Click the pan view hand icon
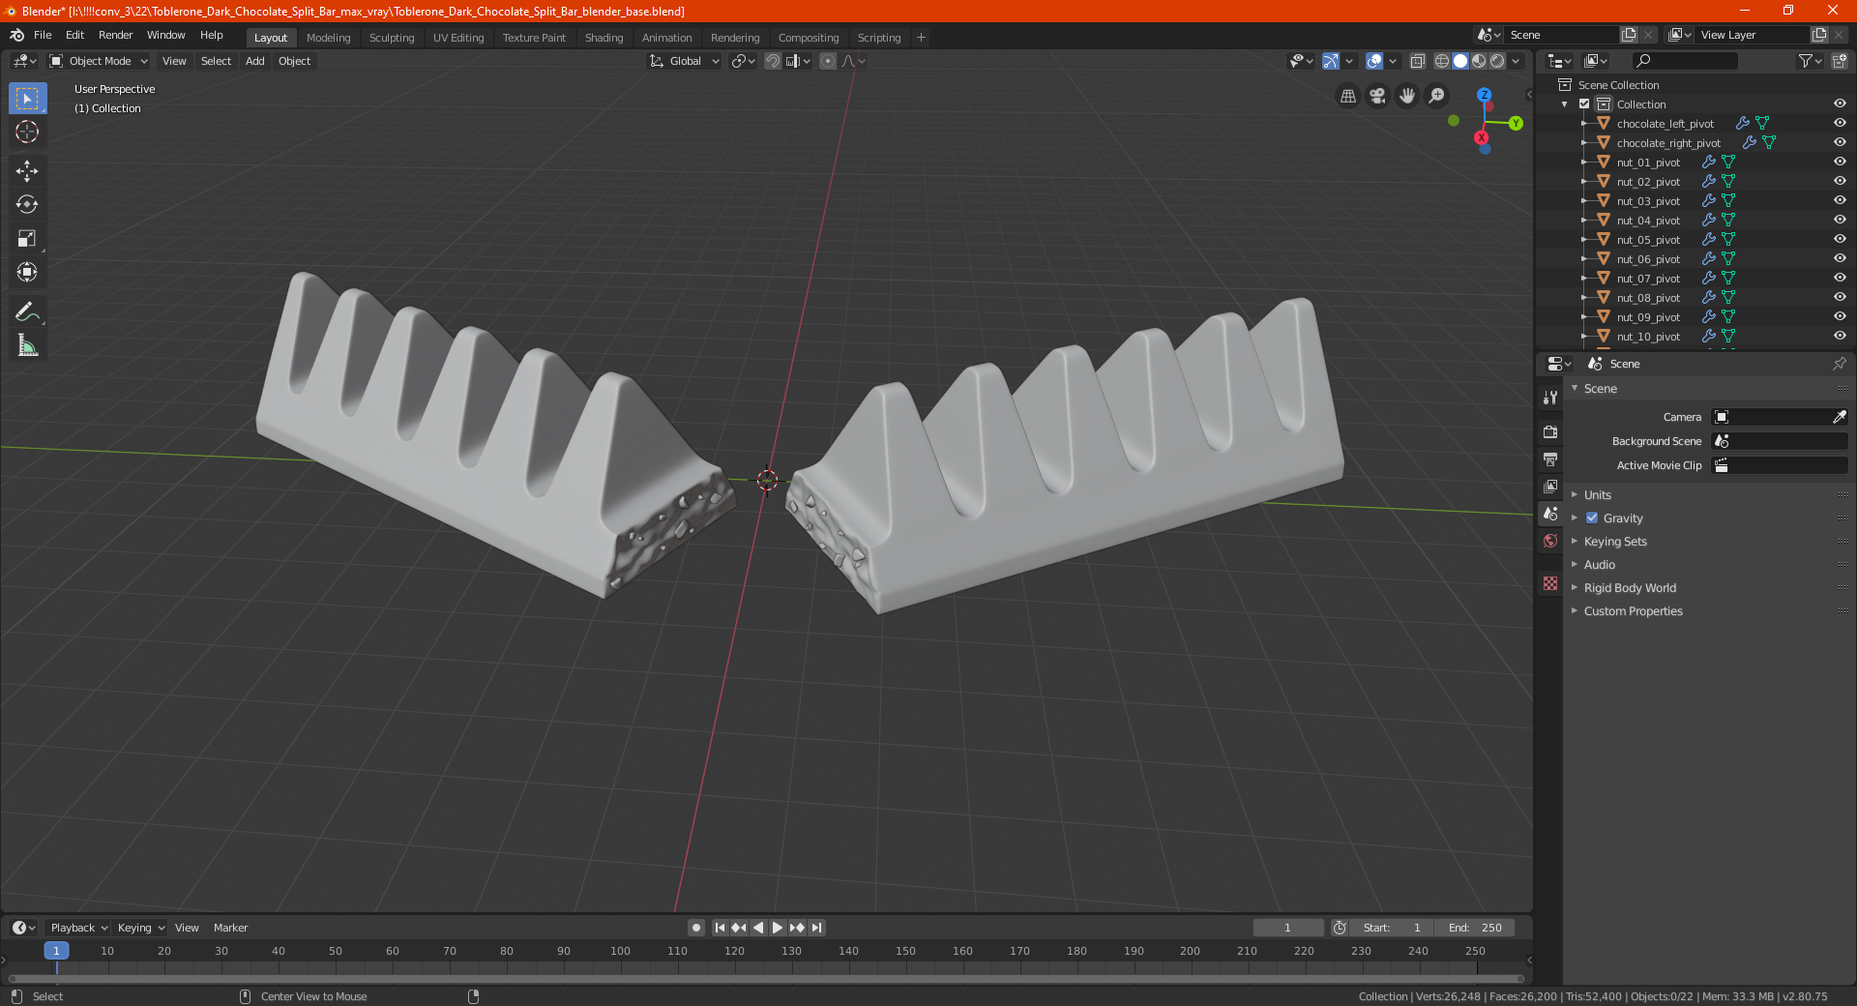This screenshot has width=1857, height=1006. coord(1407,96)
